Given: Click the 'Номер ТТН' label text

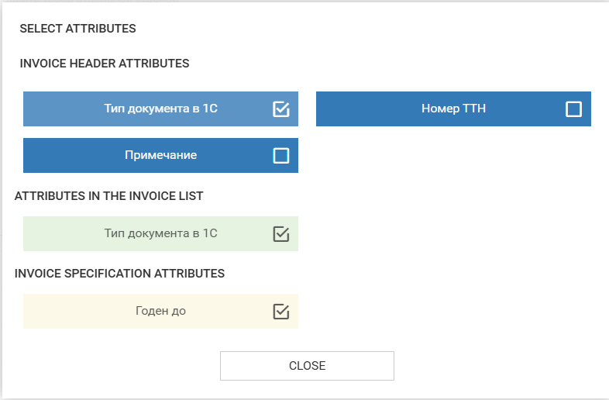Looking at the screenshot, I should pyautogui.click(x=453, y=109).
